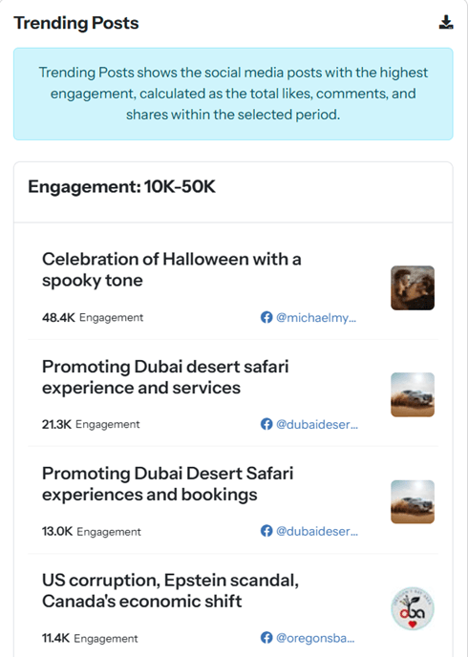Click Facebook icon beside @oregonsba account
The image size is (468, 657).
pos(266,638)
